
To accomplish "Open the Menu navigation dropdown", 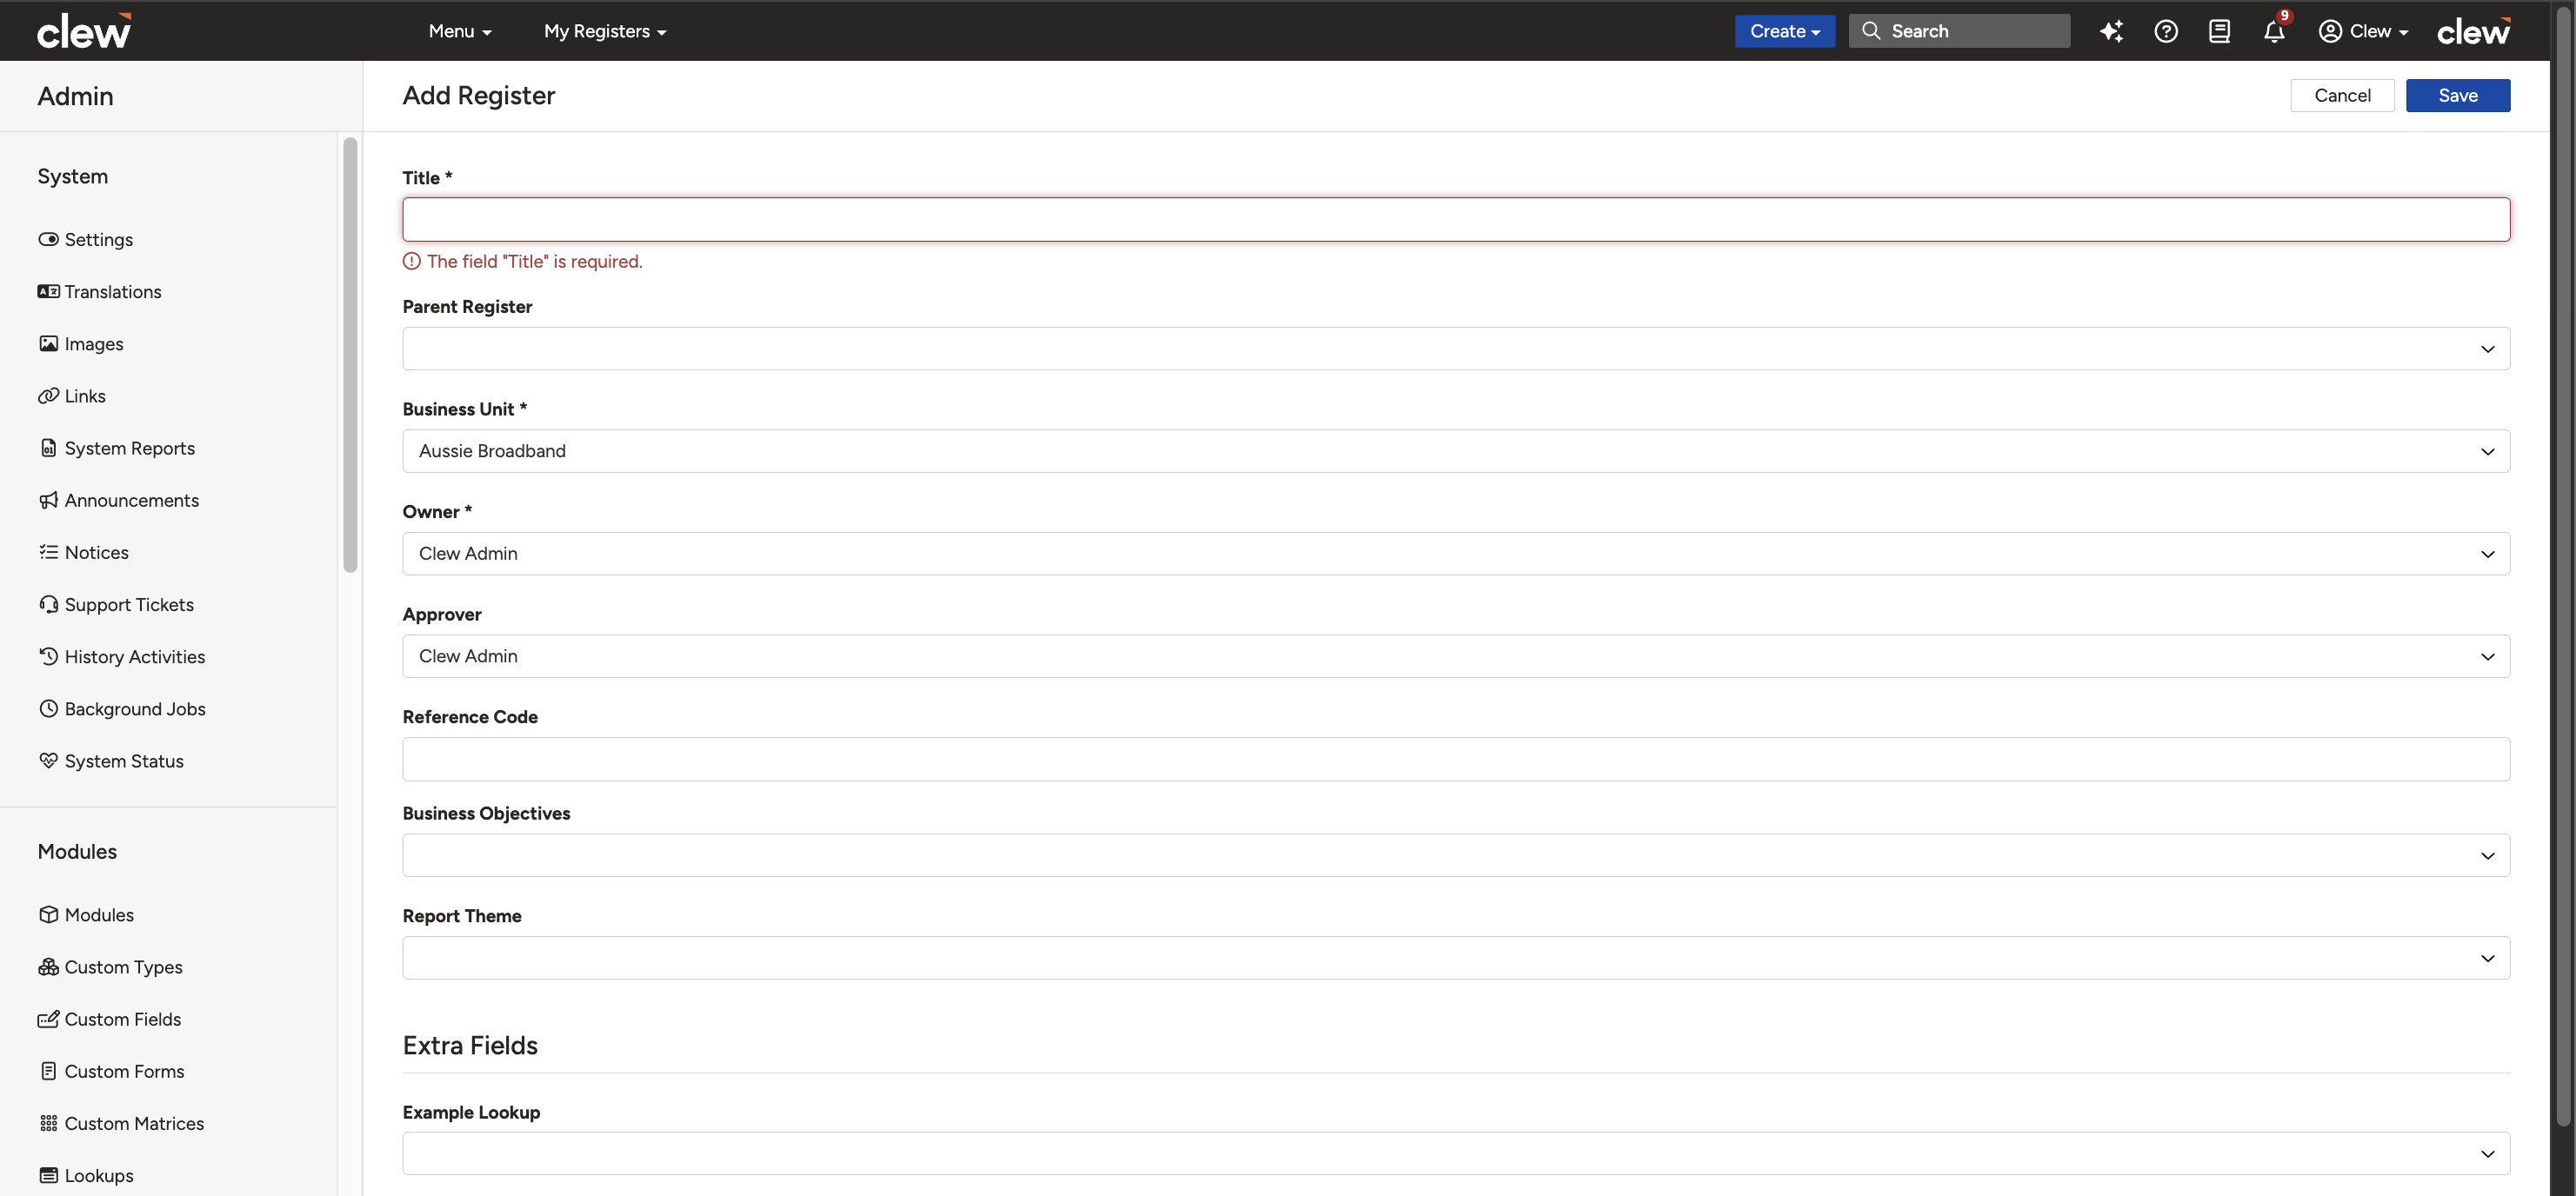I will pyautogui.click(x=460, y=31).
